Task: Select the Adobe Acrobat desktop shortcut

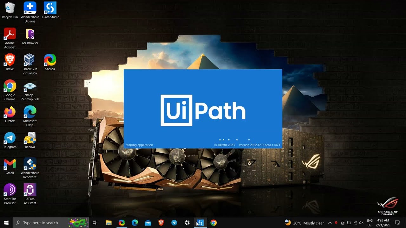Action: (x=10, y=38)
